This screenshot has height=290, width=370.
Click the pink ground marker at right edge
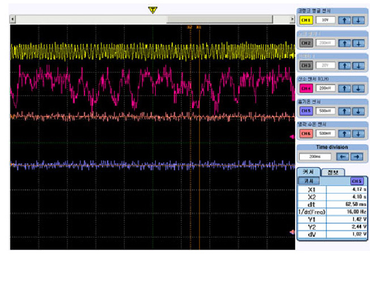[292, 137]
